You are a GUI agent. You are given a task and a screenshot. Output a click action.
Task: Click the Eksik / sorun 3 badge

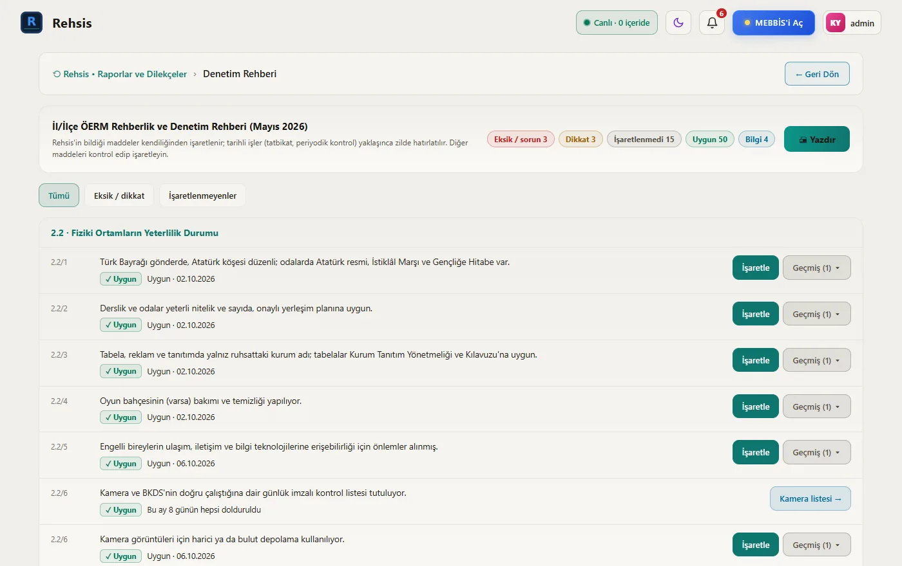(x=521, y=139)
